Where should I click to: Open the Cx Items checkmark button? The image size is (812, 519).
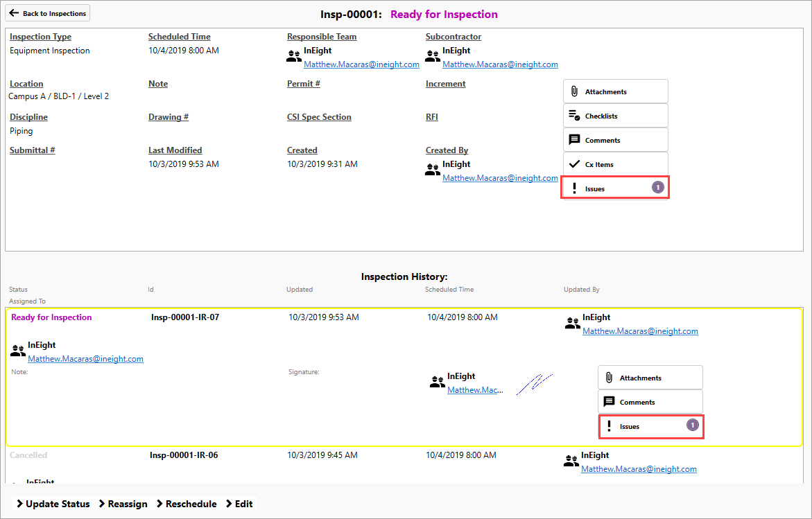(x=615, y=164)
